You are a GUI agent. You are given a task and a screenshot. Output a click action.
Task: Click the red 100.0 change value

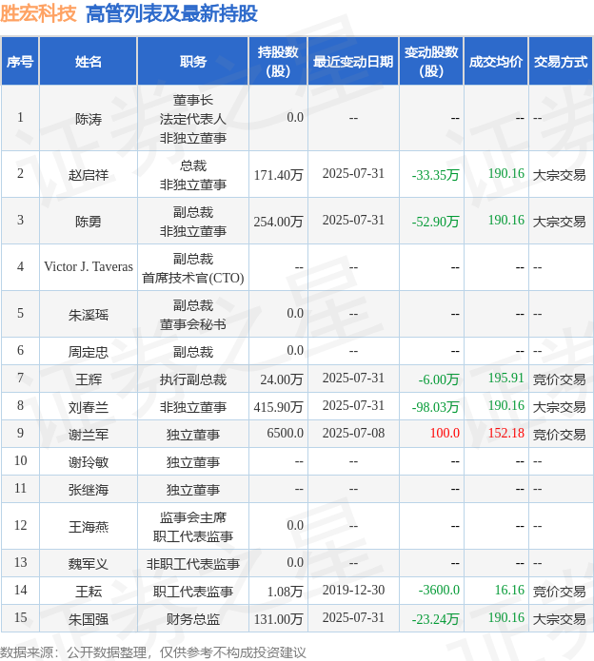pos(445,433)
